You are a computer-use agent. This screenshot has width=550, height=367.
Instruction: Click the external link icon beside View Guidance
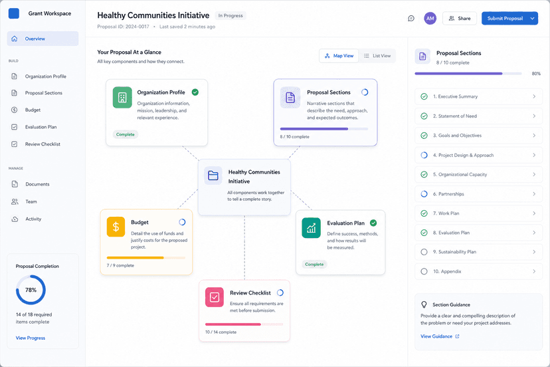coord(457,336)
